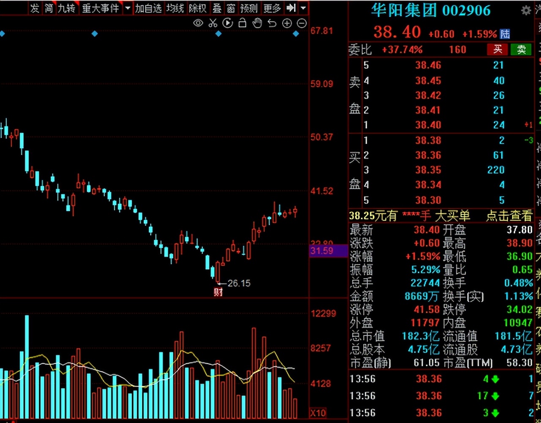Toggle the 叠 overlay option
The image size is (541, 423).
tap(217, 8)
